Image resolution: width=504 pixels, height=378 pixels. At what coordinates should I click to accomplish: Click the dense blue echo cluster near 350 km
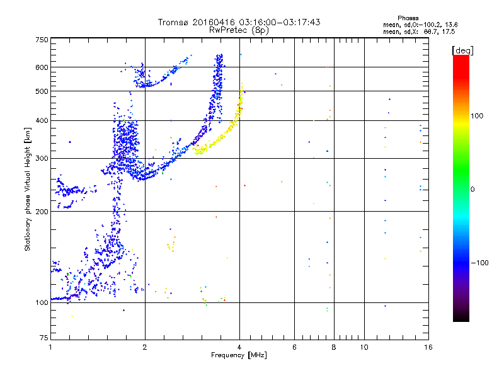coord(125,141)
